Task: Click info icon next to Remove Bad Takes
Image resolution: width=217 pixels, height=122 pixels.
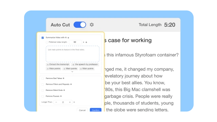Action: coord(63,78)
